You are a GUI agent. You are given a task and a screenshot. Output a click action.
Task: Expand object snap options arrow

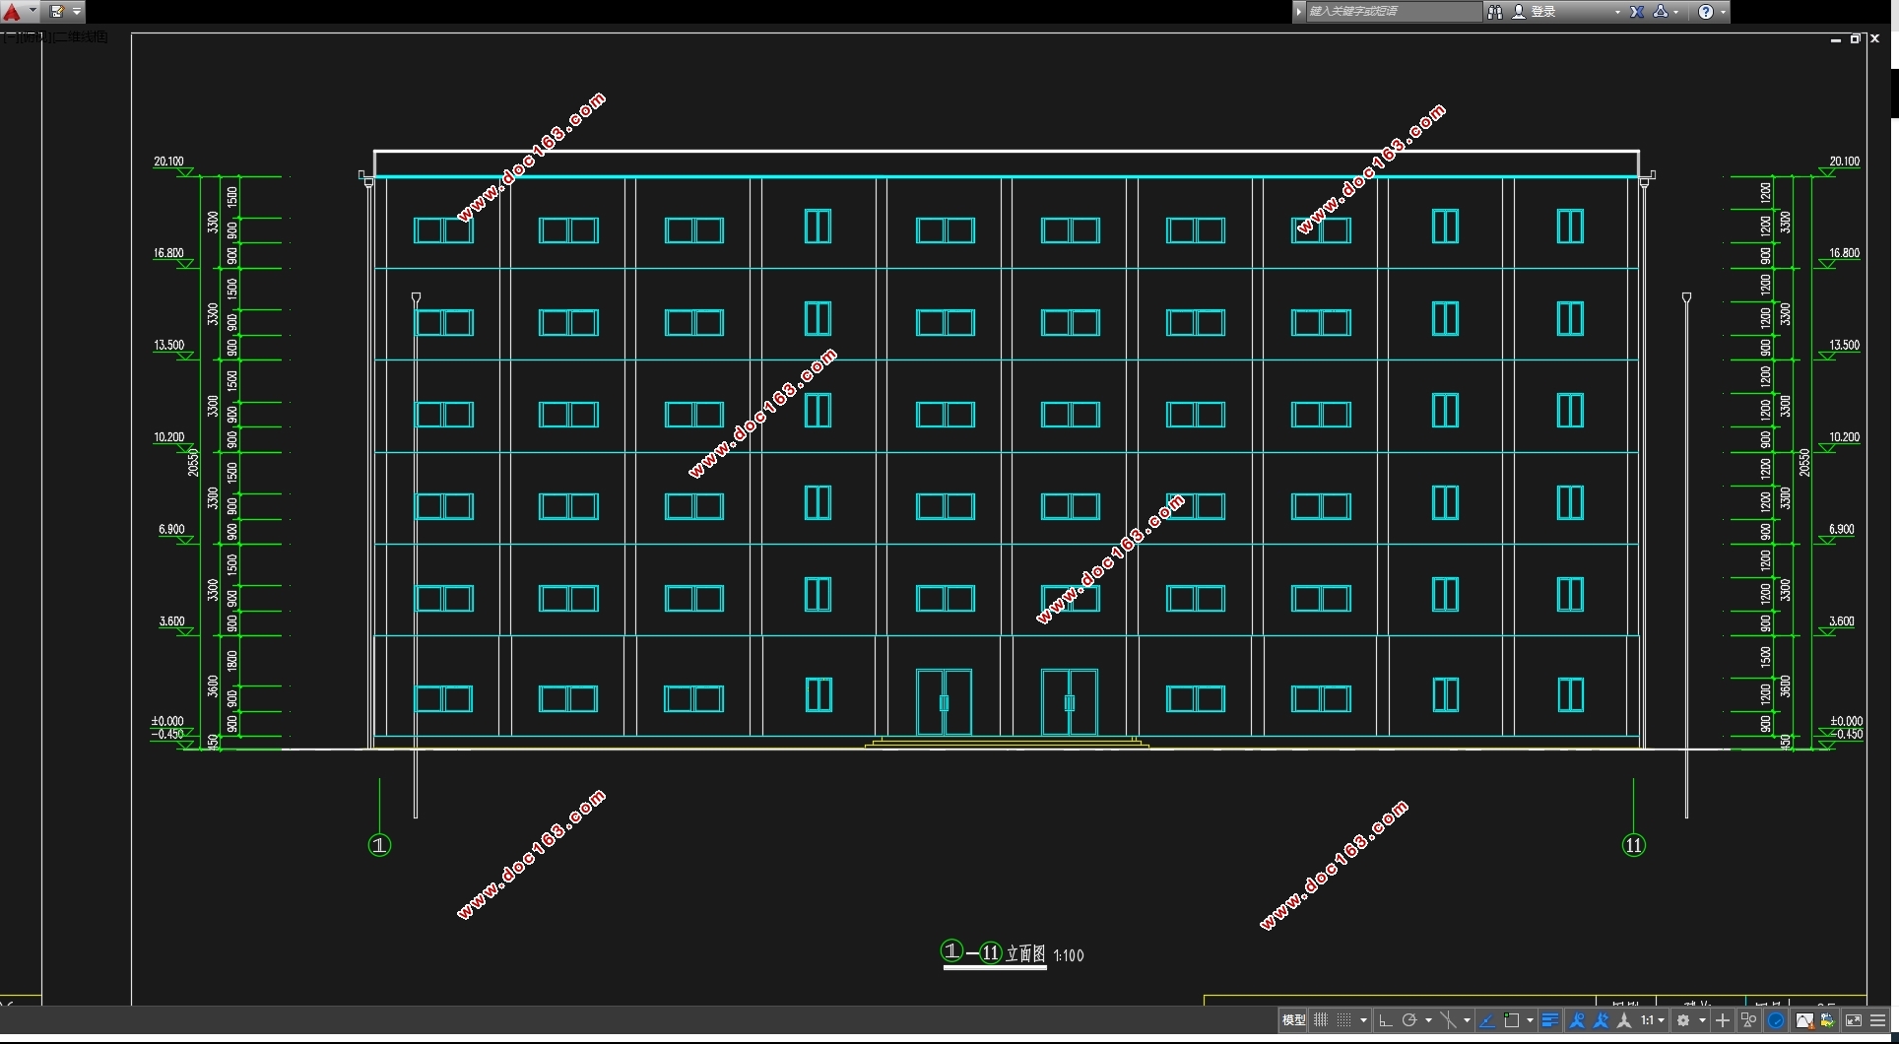(x=1530, y=1020)
